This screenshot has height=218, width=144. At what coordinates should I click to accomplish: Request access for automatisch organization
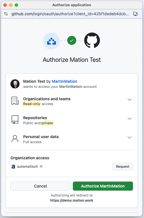[123, 167]
